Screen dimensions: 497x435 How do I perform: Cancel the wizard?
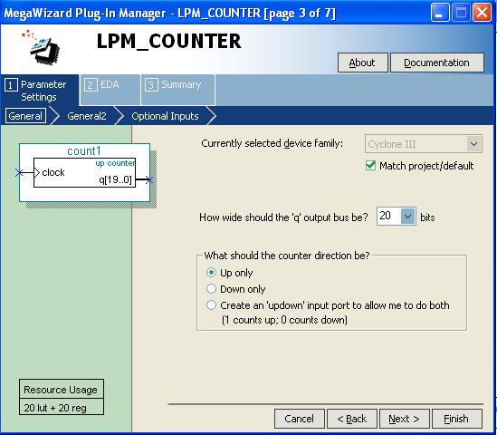click(x=300, y=419)
